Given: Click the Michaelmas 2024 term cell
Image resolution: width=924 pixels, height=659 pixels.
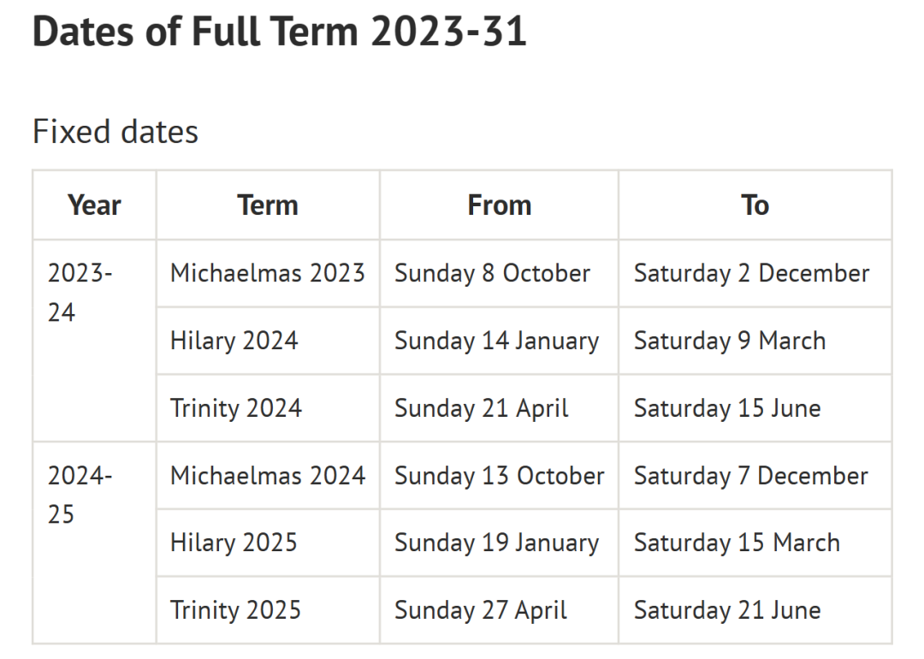Looking at the screenshot, I should pyautogui.click(x=268, y=475).
